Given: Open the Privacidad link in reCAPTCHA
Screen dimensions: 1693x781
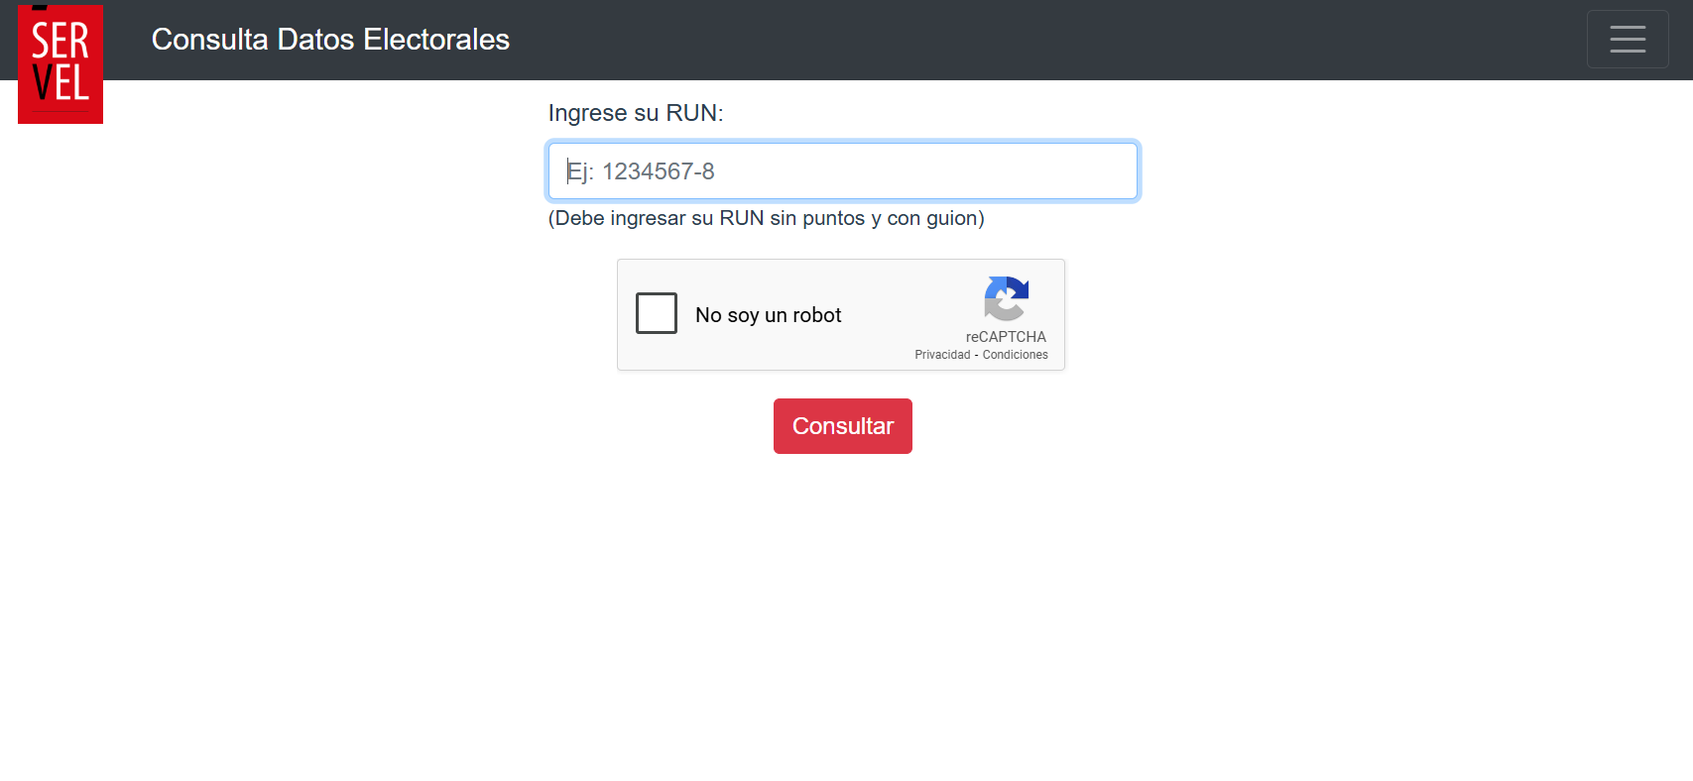Looking at the screenshot, I should [942, 355].
